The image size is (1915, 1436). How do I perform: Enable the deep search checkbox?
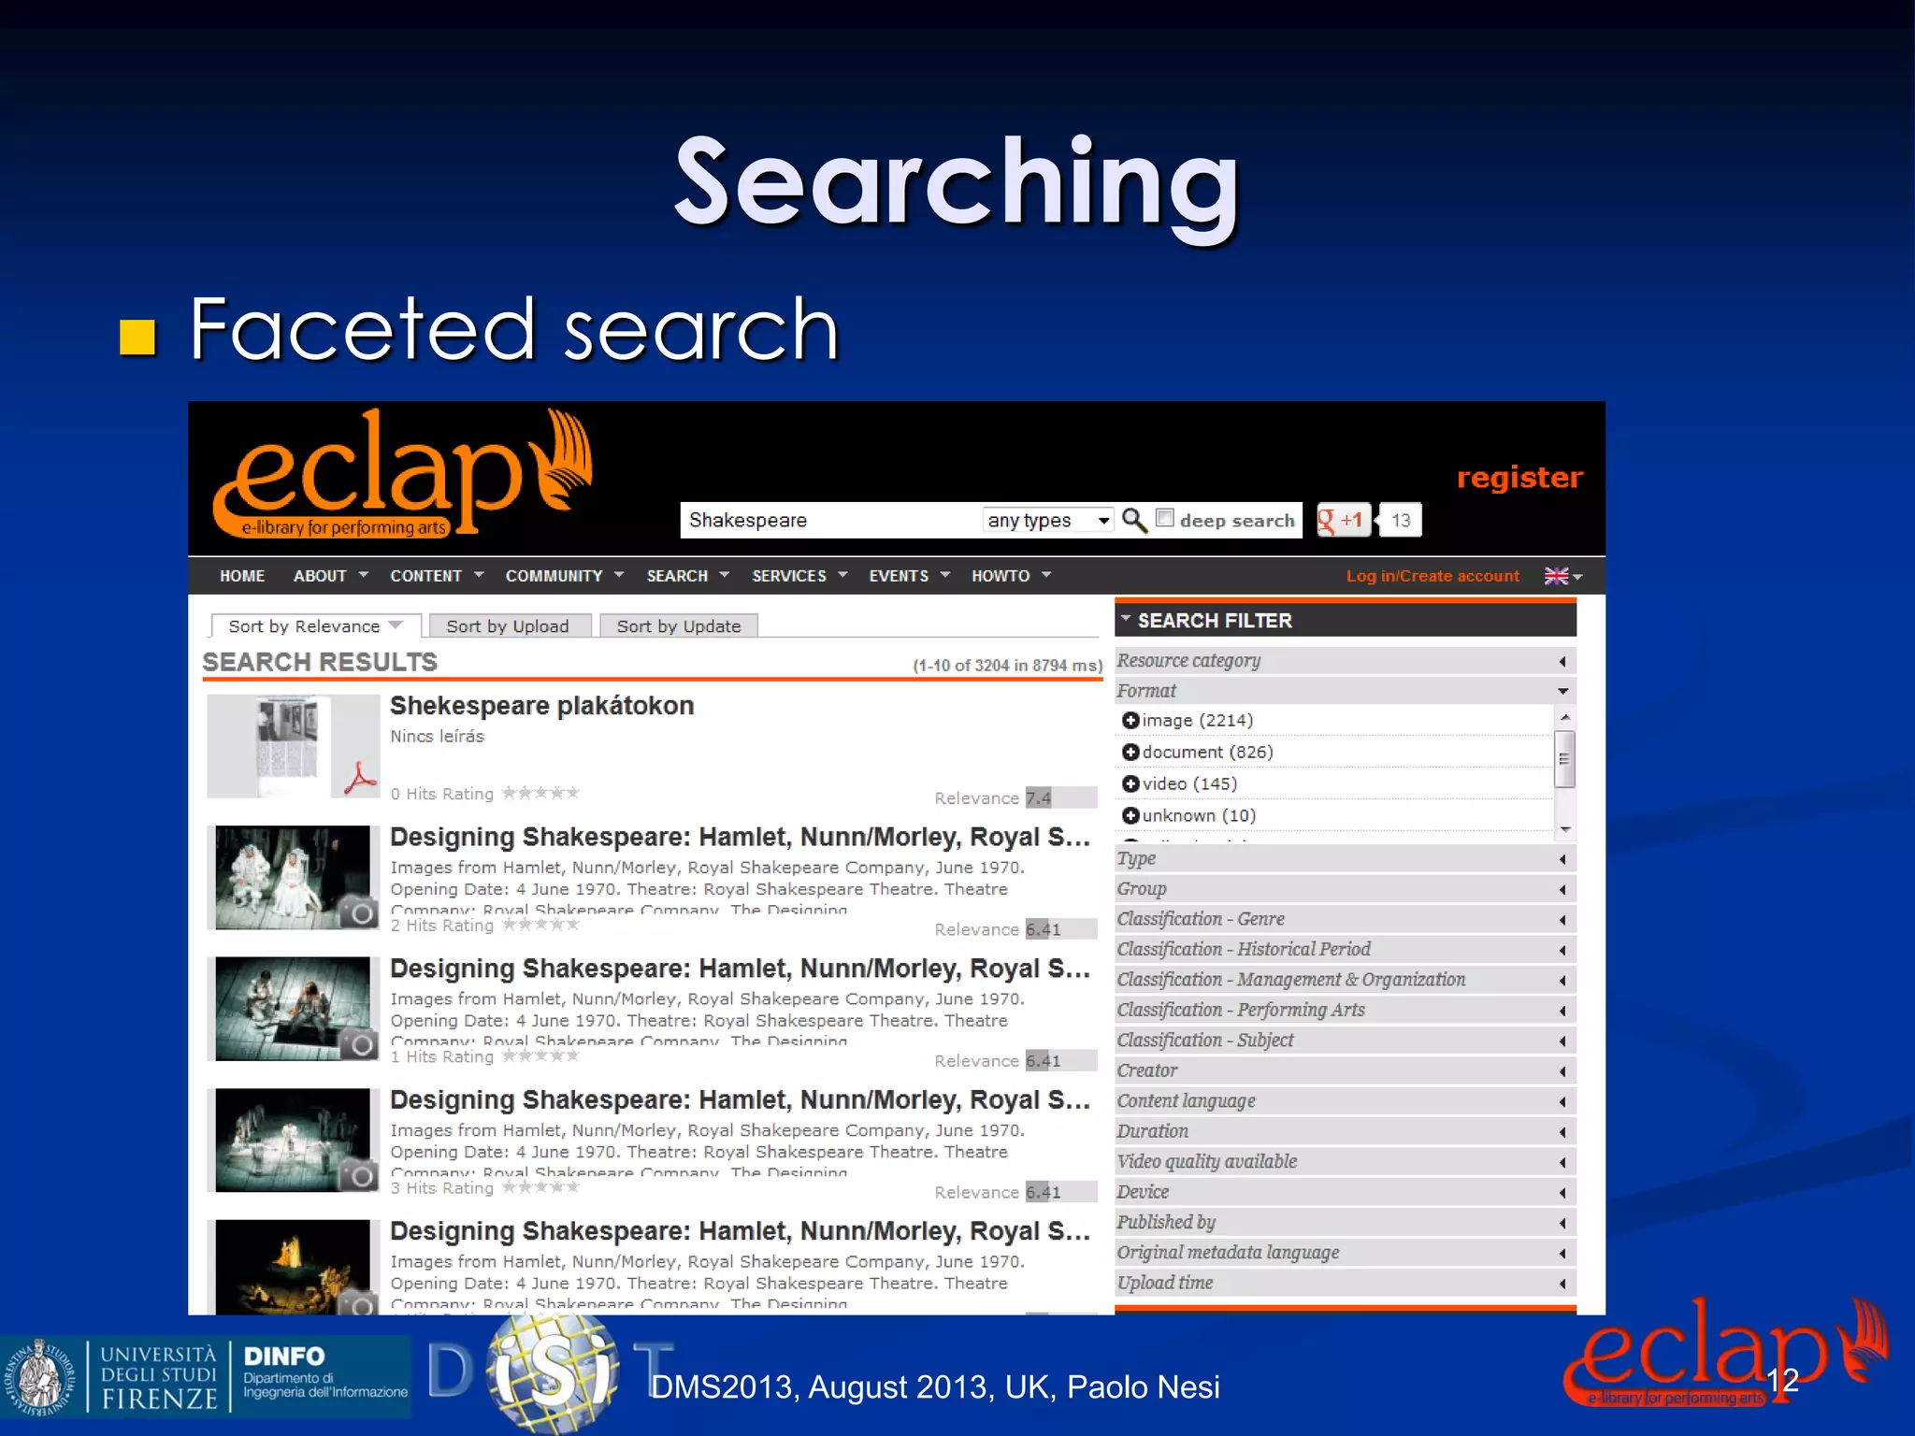coord(1165,518)
